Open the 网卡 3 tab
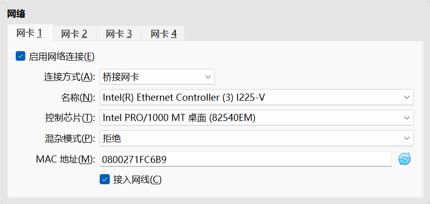Screen dimensions: 430x204 coord(119,34)
